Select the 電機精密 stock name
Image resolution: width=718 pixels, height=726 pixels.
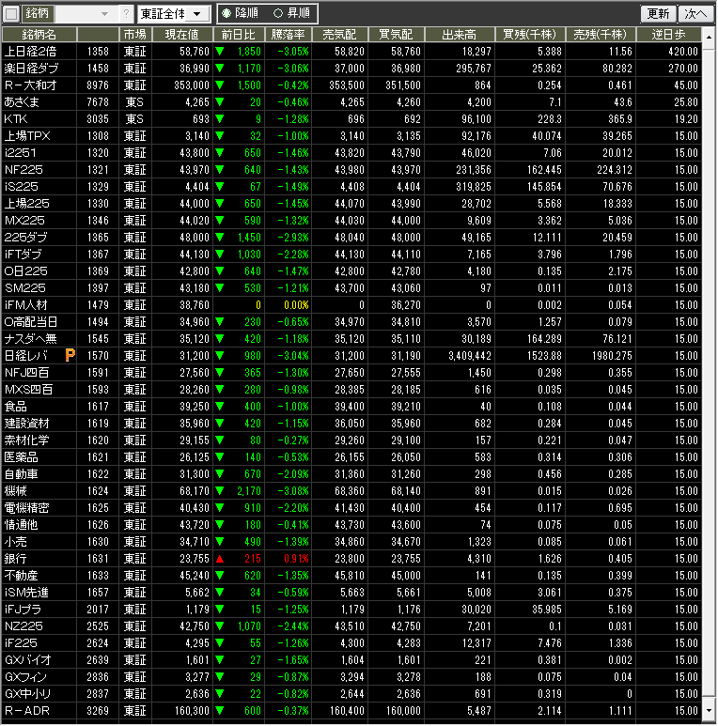click(27, 508)
